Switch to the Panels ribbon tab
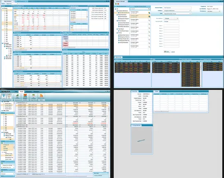Image resolution: width=224 pixels, height=178 pixels. point(22,92)
